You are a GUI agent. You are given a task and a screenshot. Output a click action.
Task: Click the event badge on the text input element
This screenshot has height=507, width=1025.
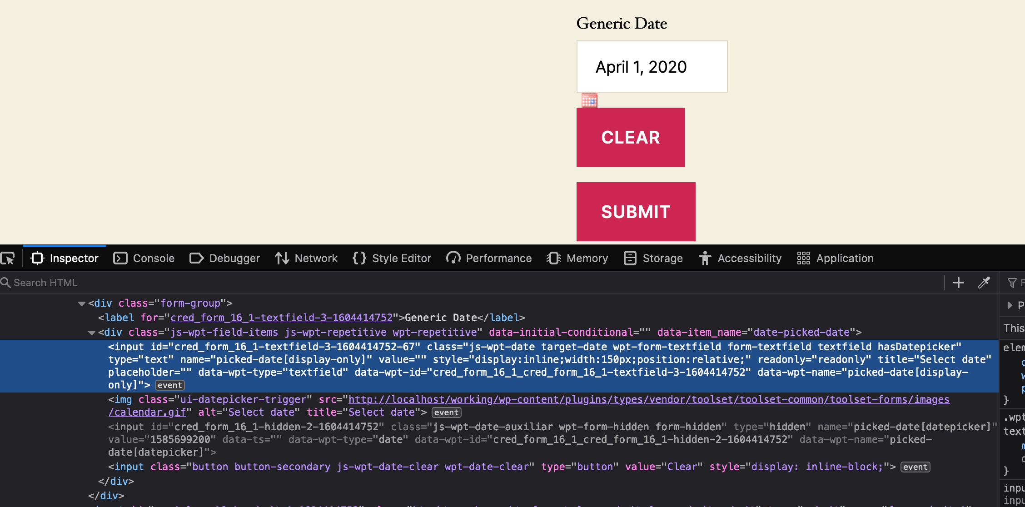[x=169, y=385]
